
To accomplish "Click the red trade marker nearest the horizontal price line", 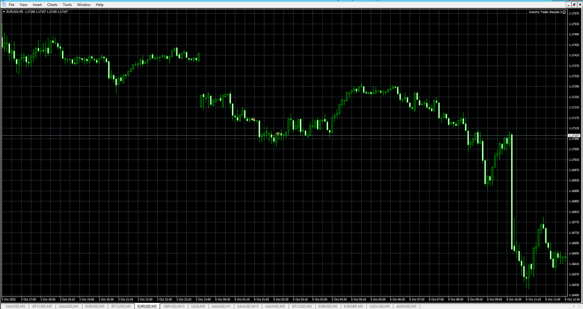I will (x=278, y=134).
